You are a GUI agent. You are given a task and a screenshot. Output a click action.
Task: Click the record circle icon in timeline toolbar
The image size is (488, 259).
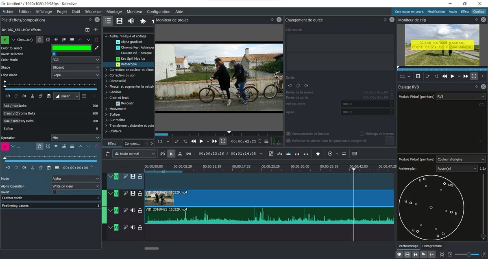click(x=330, y=154)
